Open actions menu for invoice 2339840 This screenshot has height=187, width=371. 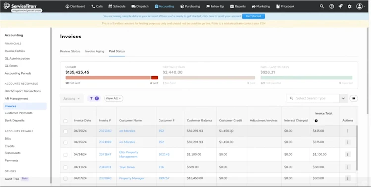pyautogui.click(x=348, y=178)
